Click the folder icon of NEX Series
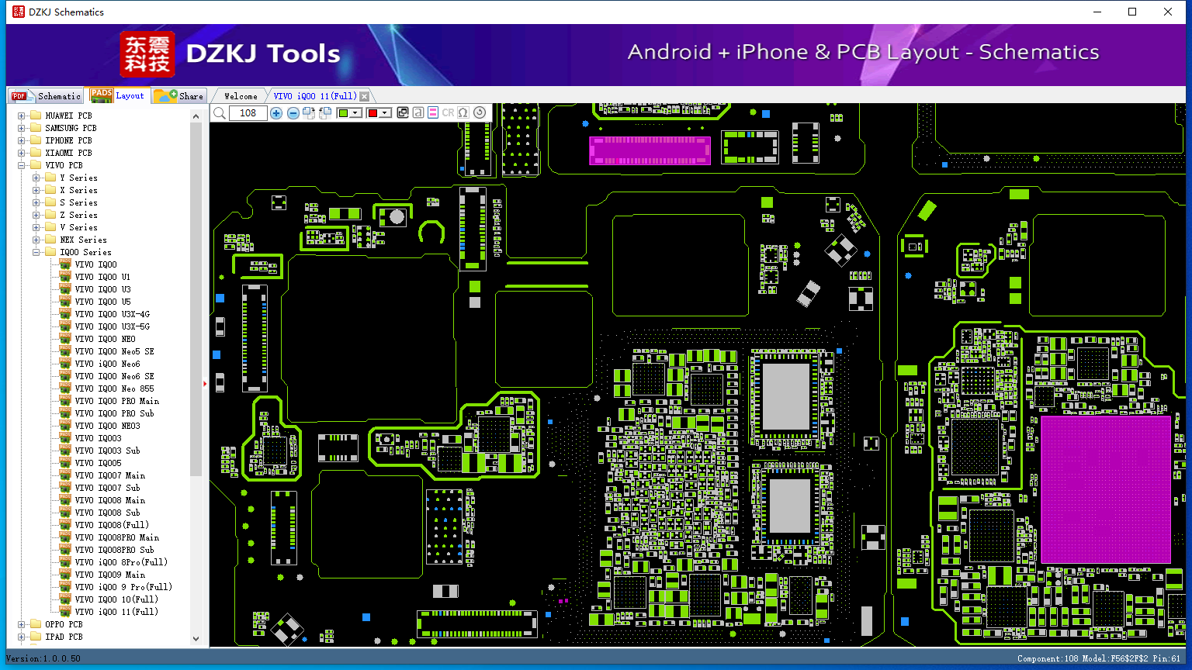 [x=50, y=240]
